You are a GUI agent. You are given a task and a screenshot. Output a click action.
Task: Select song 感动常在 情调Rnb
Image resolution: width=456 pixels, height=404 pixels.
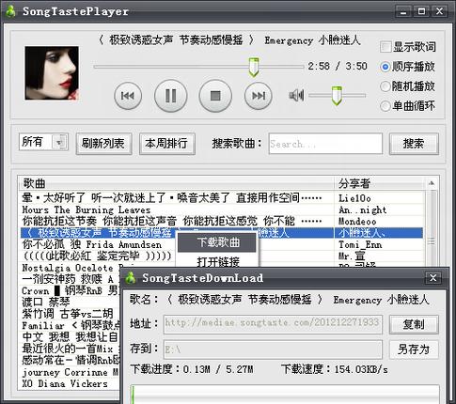point(71,361)
